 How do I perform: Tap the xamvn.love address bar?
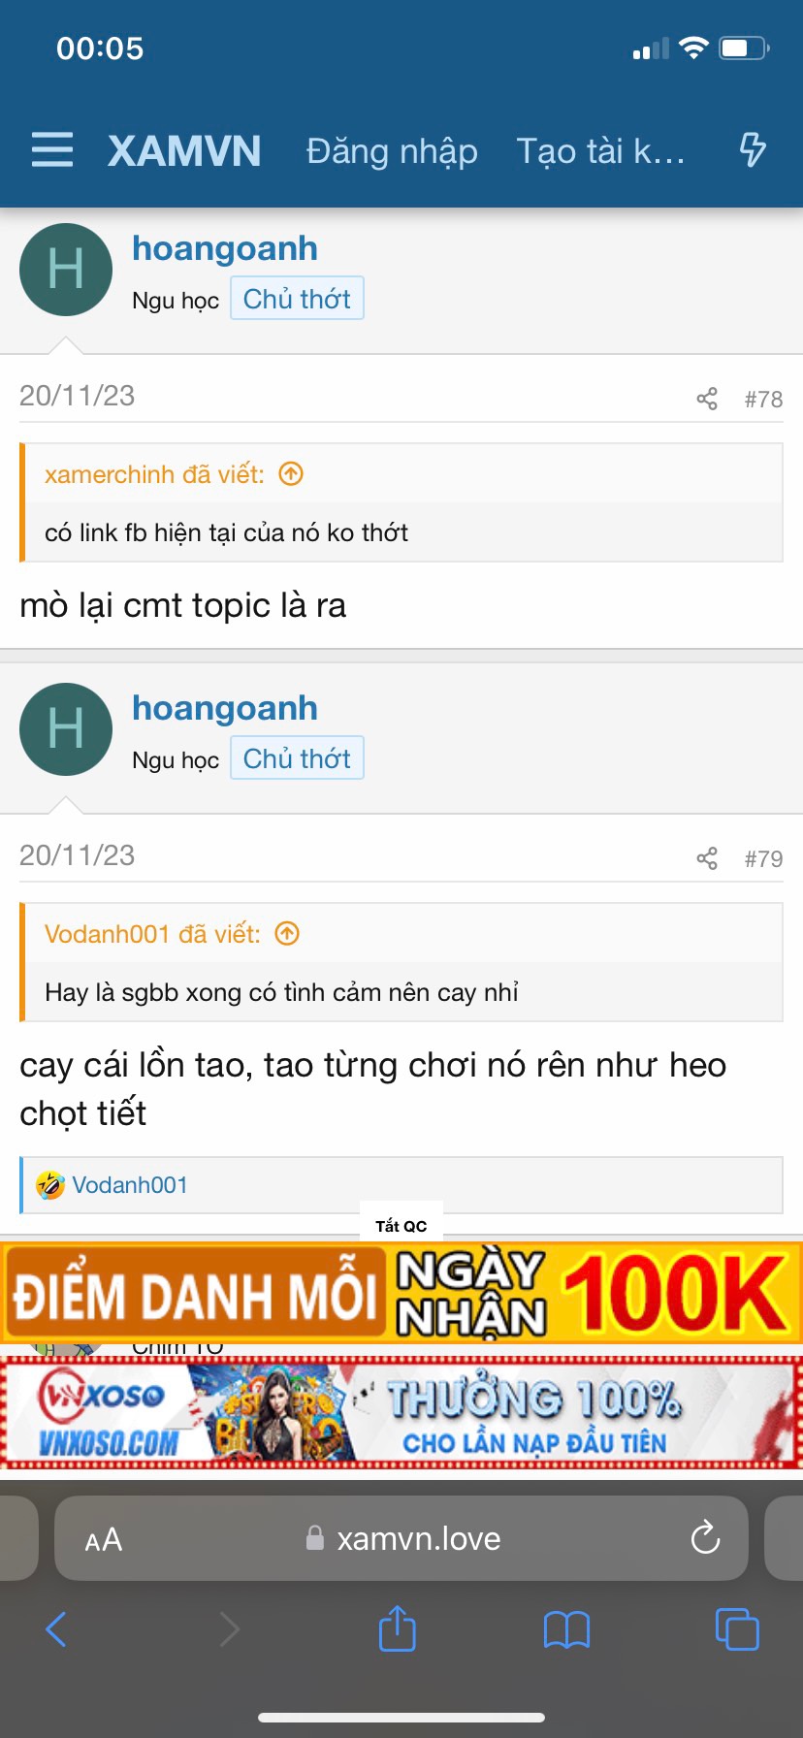click(x=401, y=1538)
